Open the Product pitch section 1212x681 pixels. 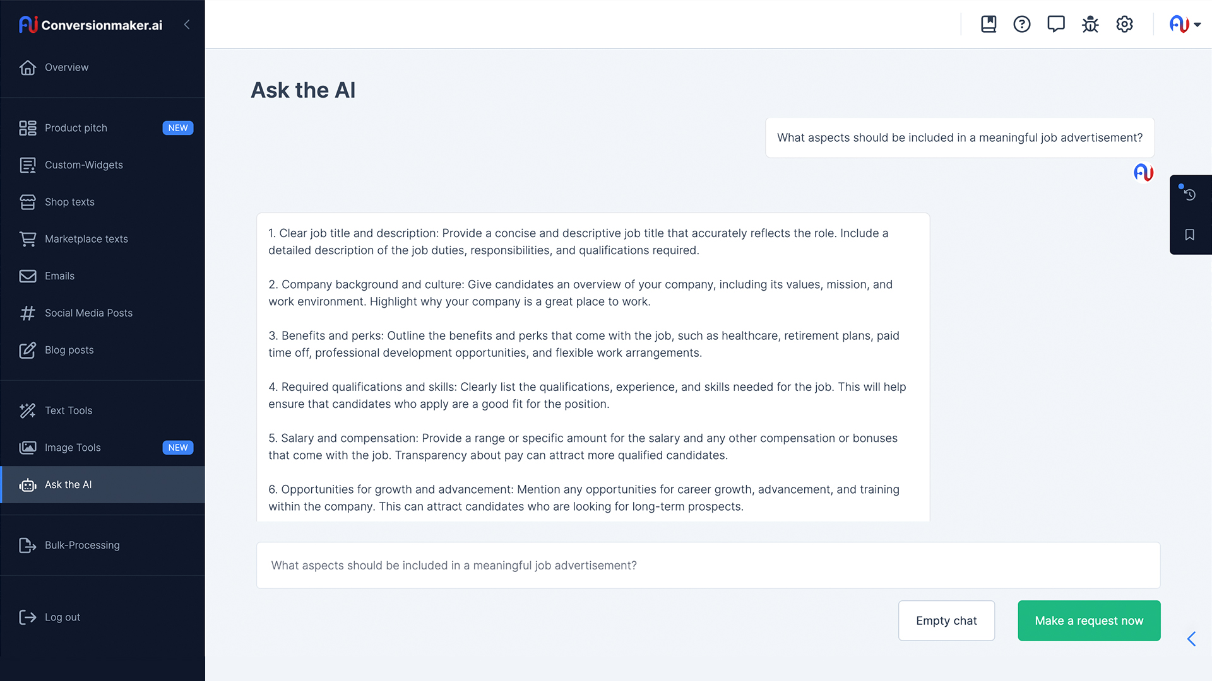pyautogui.click(x=76, y=128)
